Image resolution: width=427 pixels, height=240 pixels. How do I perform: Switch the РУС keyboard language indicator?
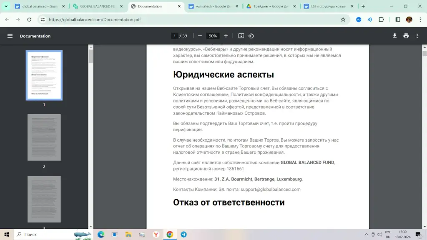[388, 235]
